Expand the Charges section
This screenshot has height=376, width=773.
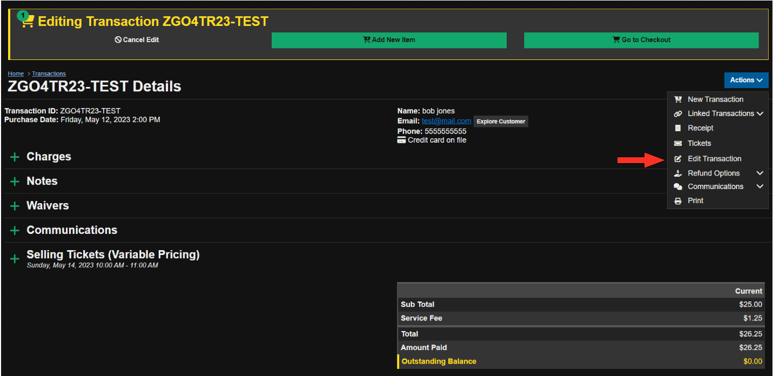pos(15,157)
